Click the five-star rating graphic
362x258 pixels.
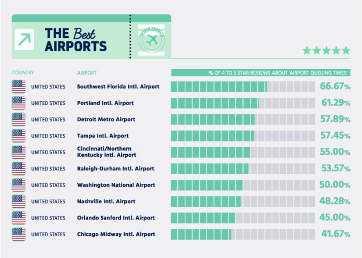[326, 51]
